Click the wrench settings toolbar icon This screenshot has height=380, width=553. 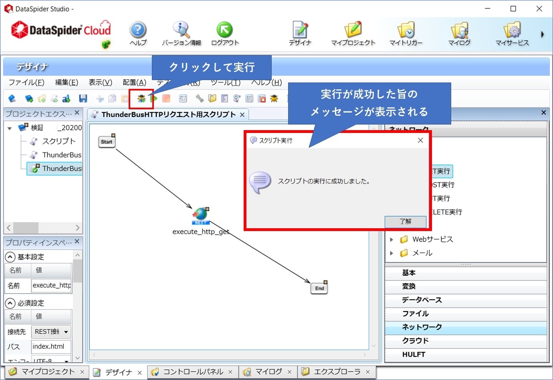pyautogui.click(x=200, y=99)
